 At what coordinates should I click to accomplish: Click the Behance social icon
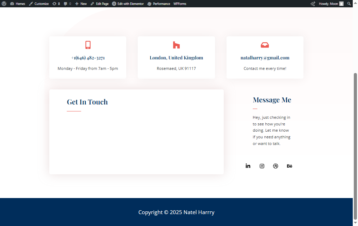[289, 166]
